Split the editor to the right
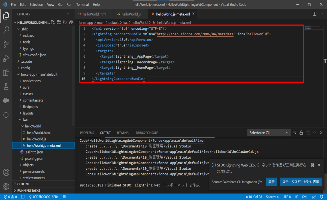The width and height of the screenshot is (327, 200). (314, 14)
